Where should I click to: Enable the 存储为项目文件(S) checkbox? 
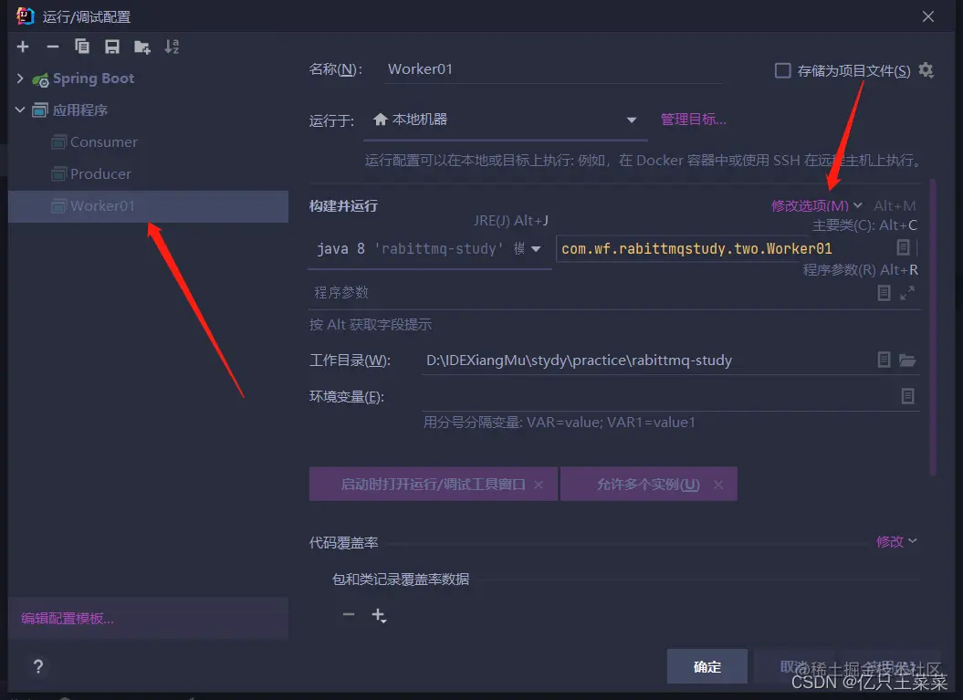coord(781,69)
